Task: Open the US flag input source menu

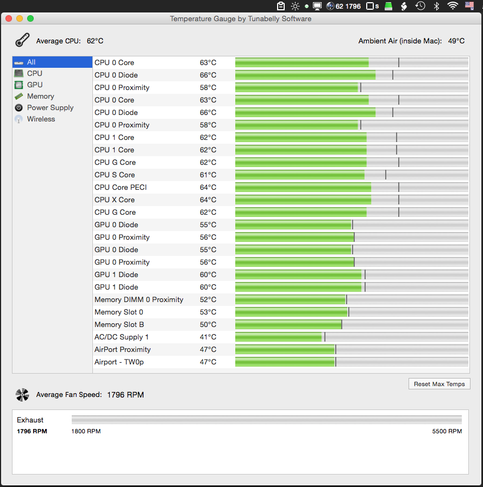Action: tap(469, 6)
